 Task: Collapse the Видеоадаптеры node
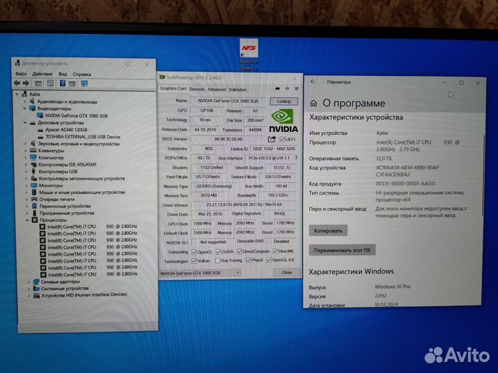(x=25, y=108)
